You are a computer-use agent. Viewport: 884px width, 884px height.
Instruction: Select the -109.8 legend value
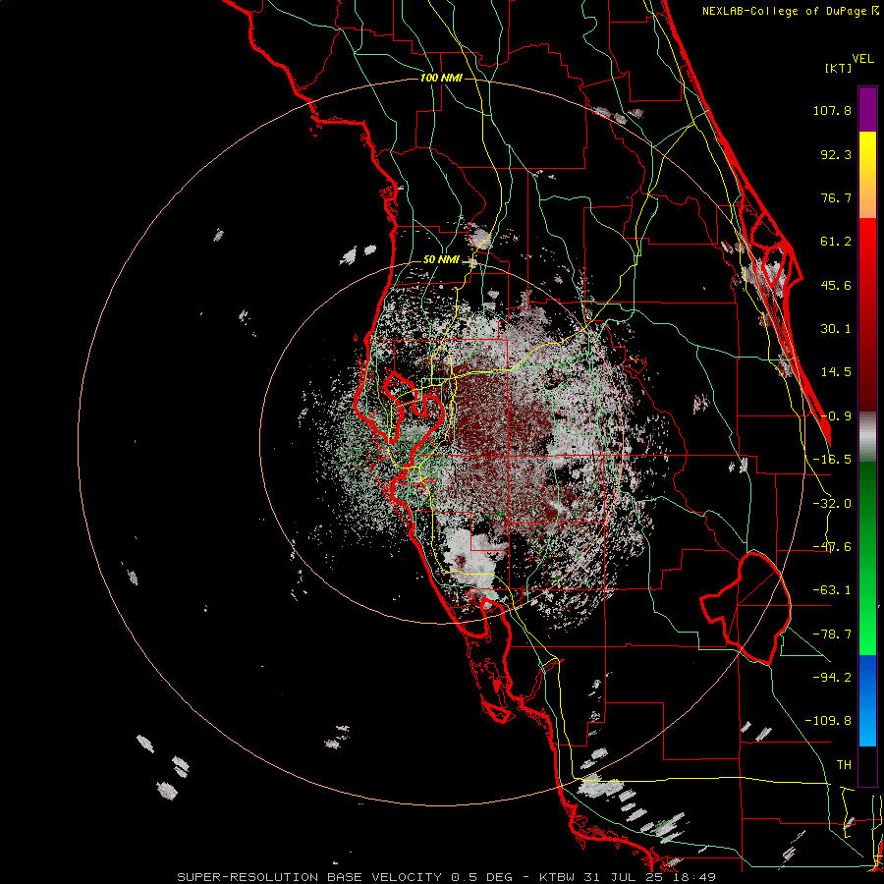tap(829, 721)
